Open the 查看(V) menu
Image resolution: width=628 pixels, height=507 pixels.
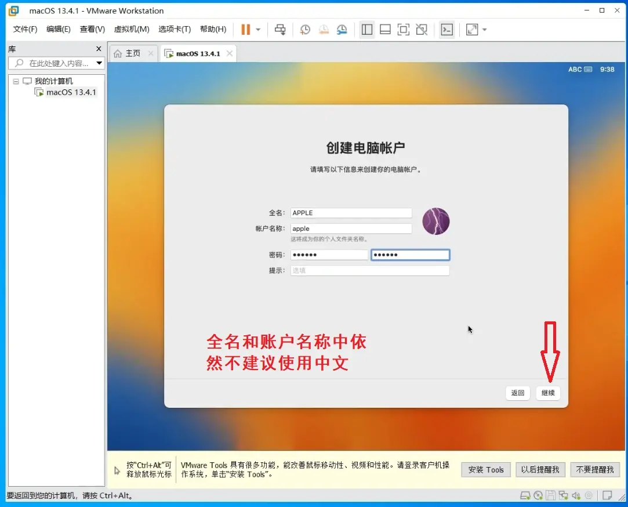click(x=92, y=29)
